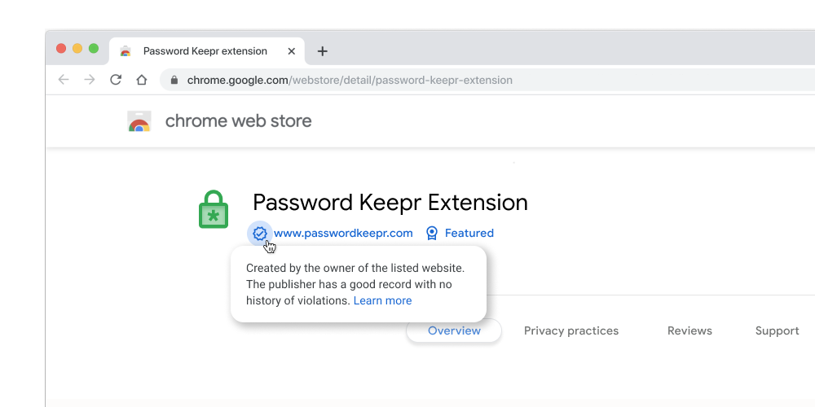Click the Learn more link in tooltip
Image resolution: width=815 pixels, height=407 pixels.
(382, 301)
